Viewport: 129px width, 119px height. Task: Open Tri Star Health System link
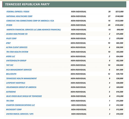tap(17, 52)
